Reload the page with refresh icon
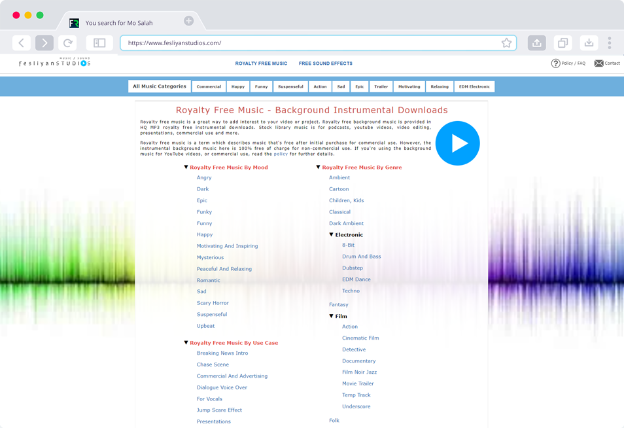Screen dimensions: 624x428 coord(68,43)
